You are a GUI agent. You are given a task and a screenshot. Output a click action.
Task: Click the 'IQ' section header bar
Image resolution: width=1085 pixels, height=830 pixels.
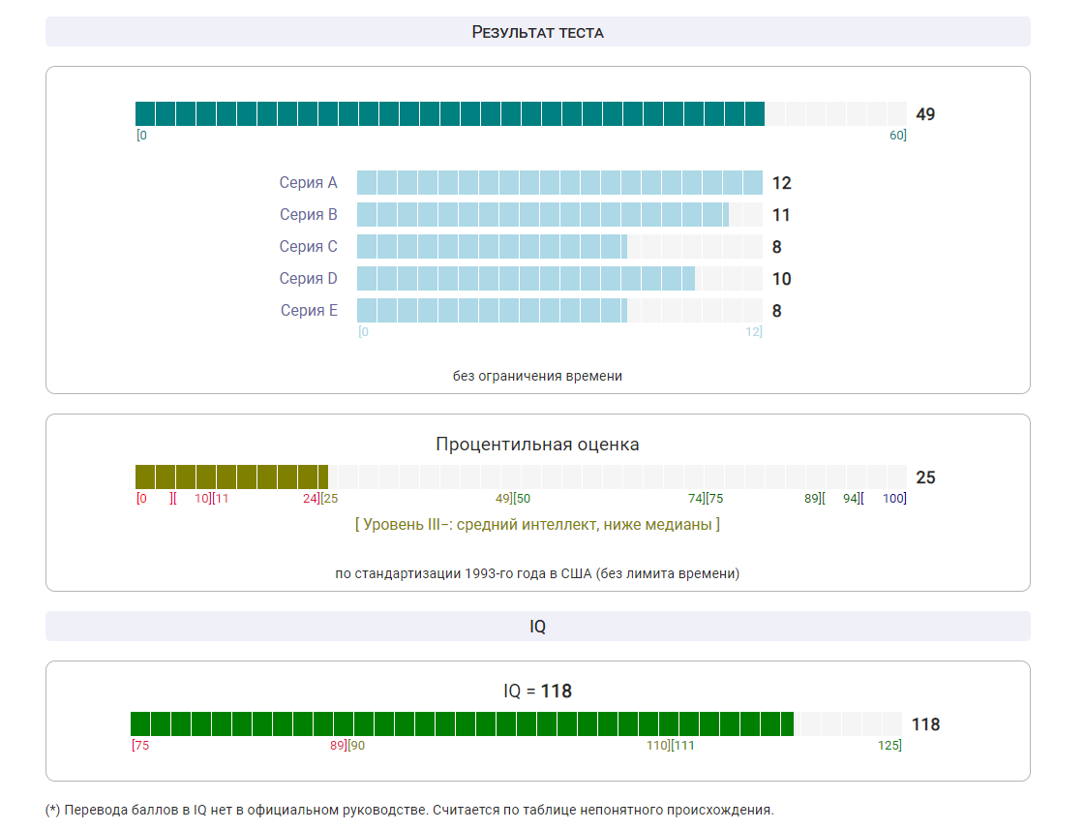pos(537,627)
